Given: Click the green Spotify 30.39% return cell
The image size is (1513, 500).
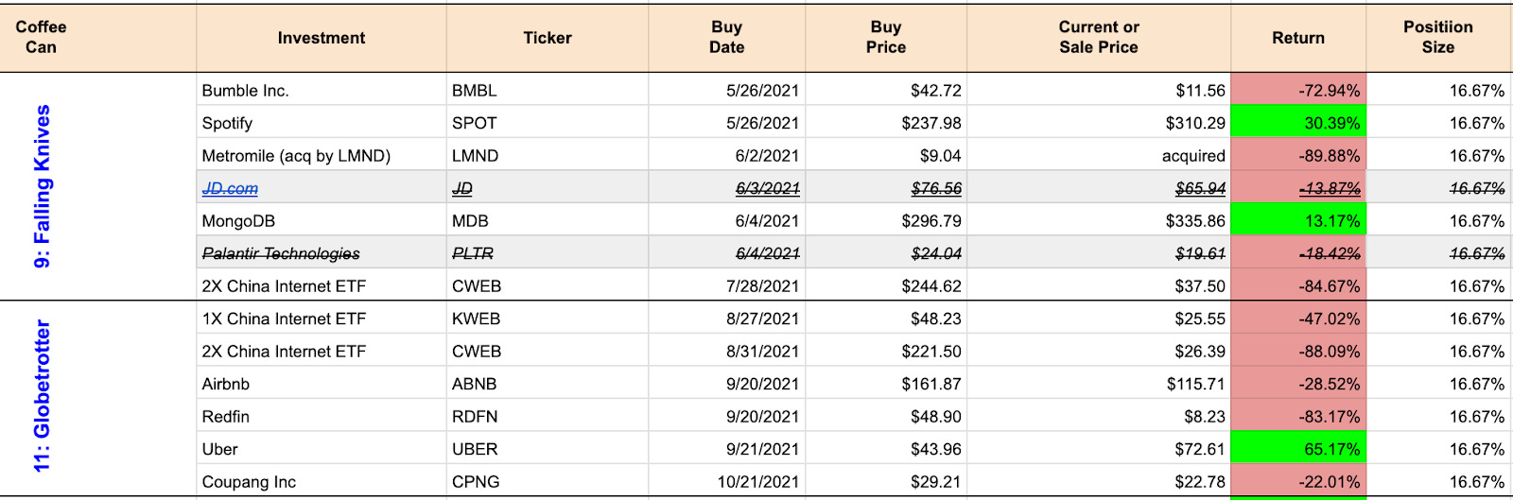Looking at the screenshot, I should [x=1298, y=123].
